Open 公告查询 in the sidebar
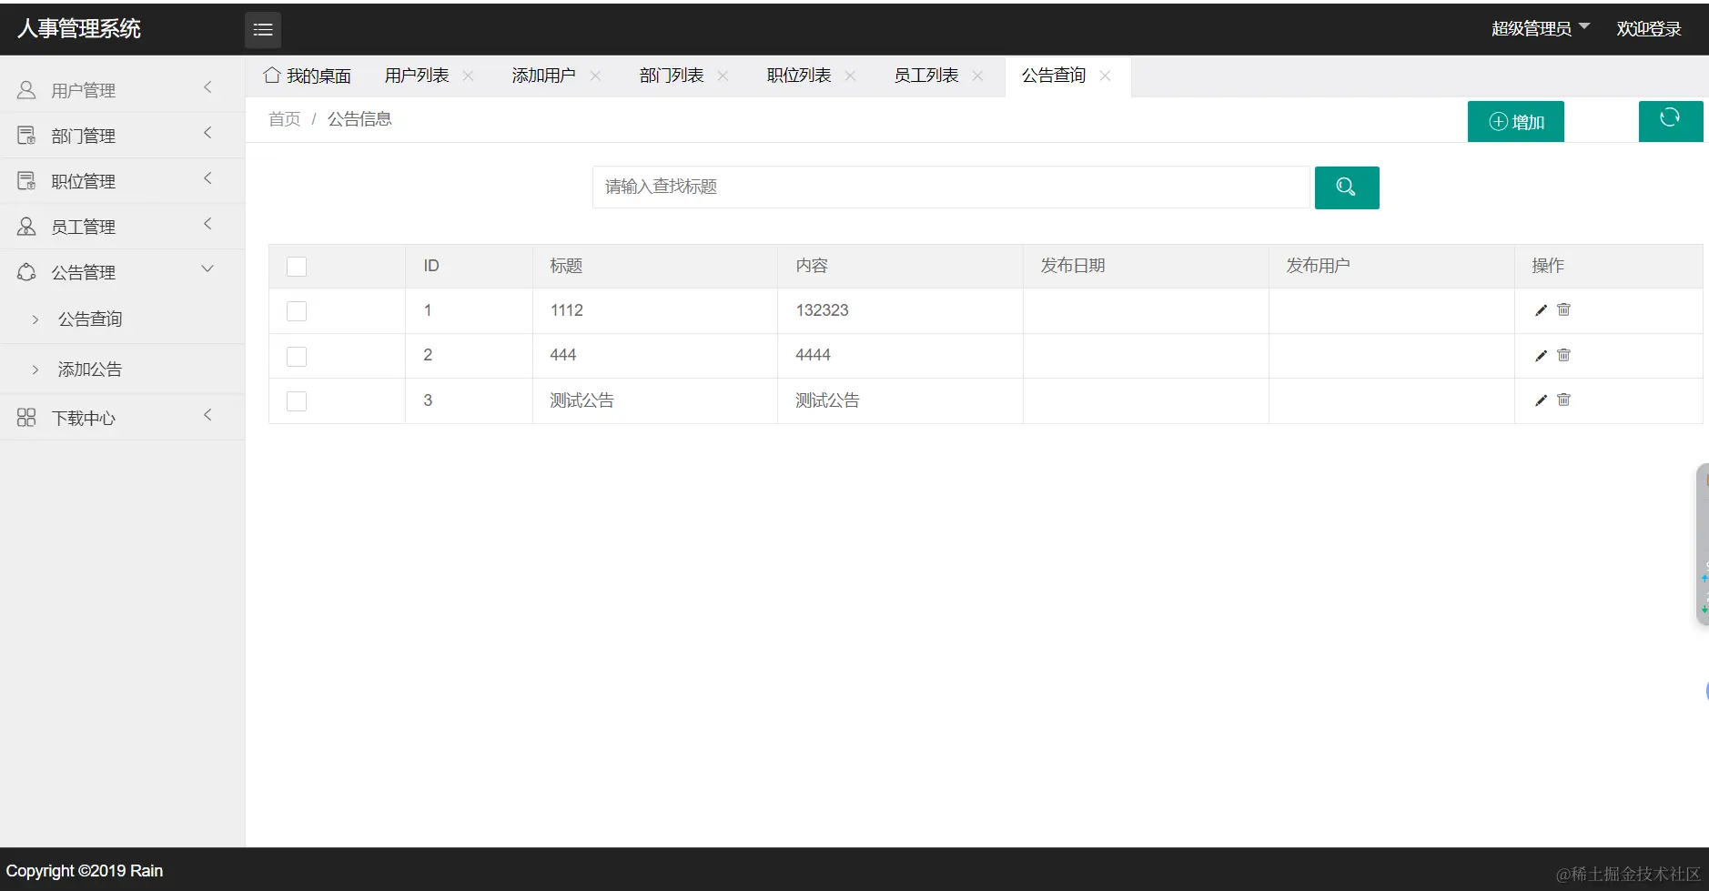The image size is (1709, 891). click(x=90, y=319)
